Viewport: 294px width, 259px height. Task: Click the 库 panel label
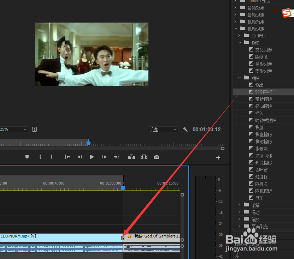[237, 255]
